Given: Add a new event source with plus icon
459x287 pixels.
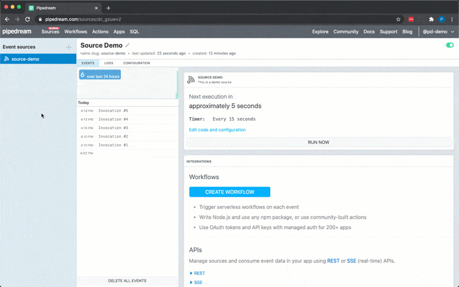Looking at the screenshot, I should pos(69,47).
